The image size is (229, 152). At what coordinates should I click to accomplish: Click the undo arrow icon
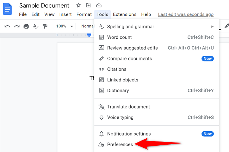tap(7, 26)
